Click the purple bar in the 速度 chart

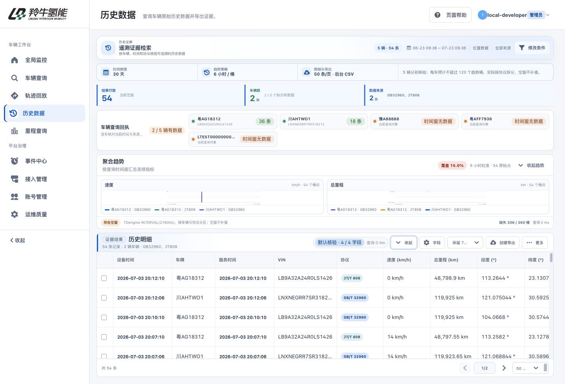pyautogui.click(x=202, y=197)
